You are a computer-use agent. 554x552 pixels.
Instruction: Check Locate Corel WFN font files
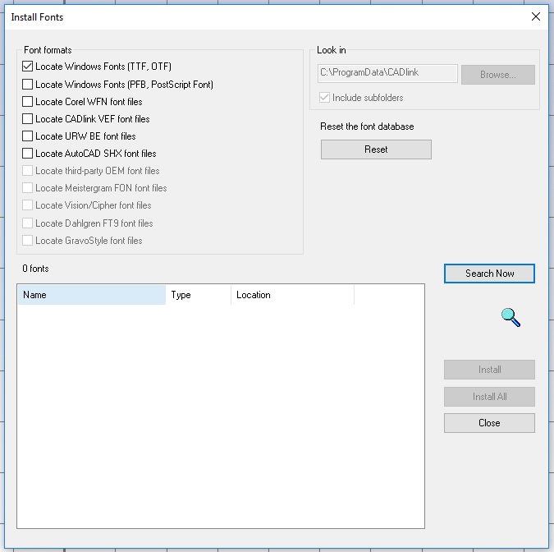tap(27, 102)
